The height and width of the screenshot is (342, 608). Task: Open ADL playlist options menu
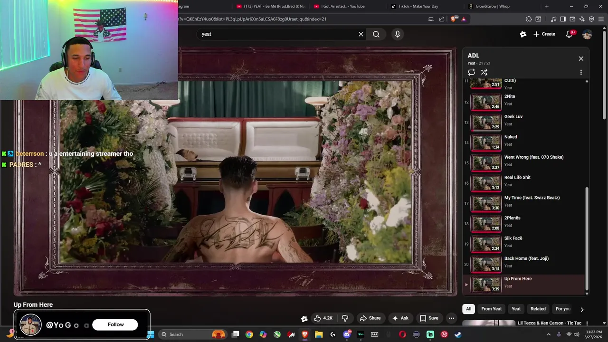581,72
